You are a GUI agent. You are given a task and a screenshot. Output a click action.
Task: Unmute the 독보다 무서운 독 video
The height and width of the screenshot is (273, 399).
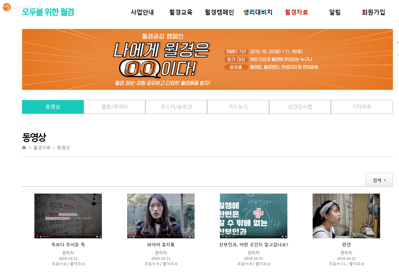40,237
